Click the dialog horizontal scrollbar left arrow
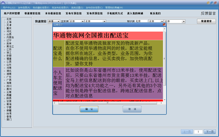This screenshot has height=137, width=219. [x=54, y=103]
